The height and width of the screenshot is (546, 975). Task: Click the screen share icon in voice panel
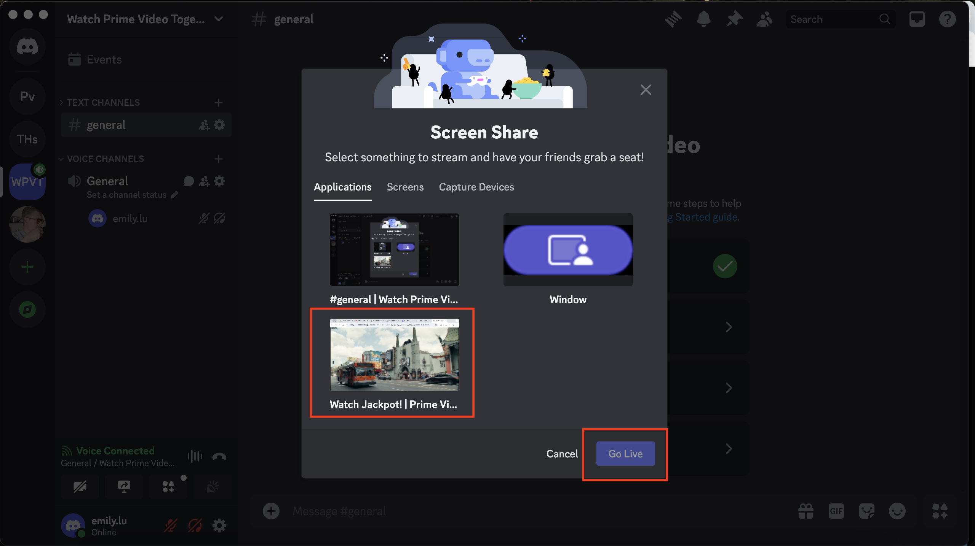[x=124, y=486]
